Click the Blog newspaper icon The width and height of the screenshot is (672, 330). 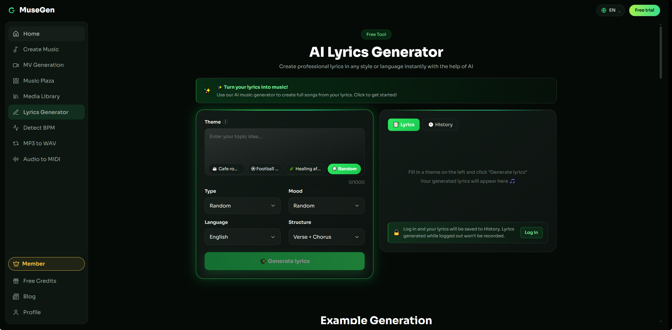[16, 296]
